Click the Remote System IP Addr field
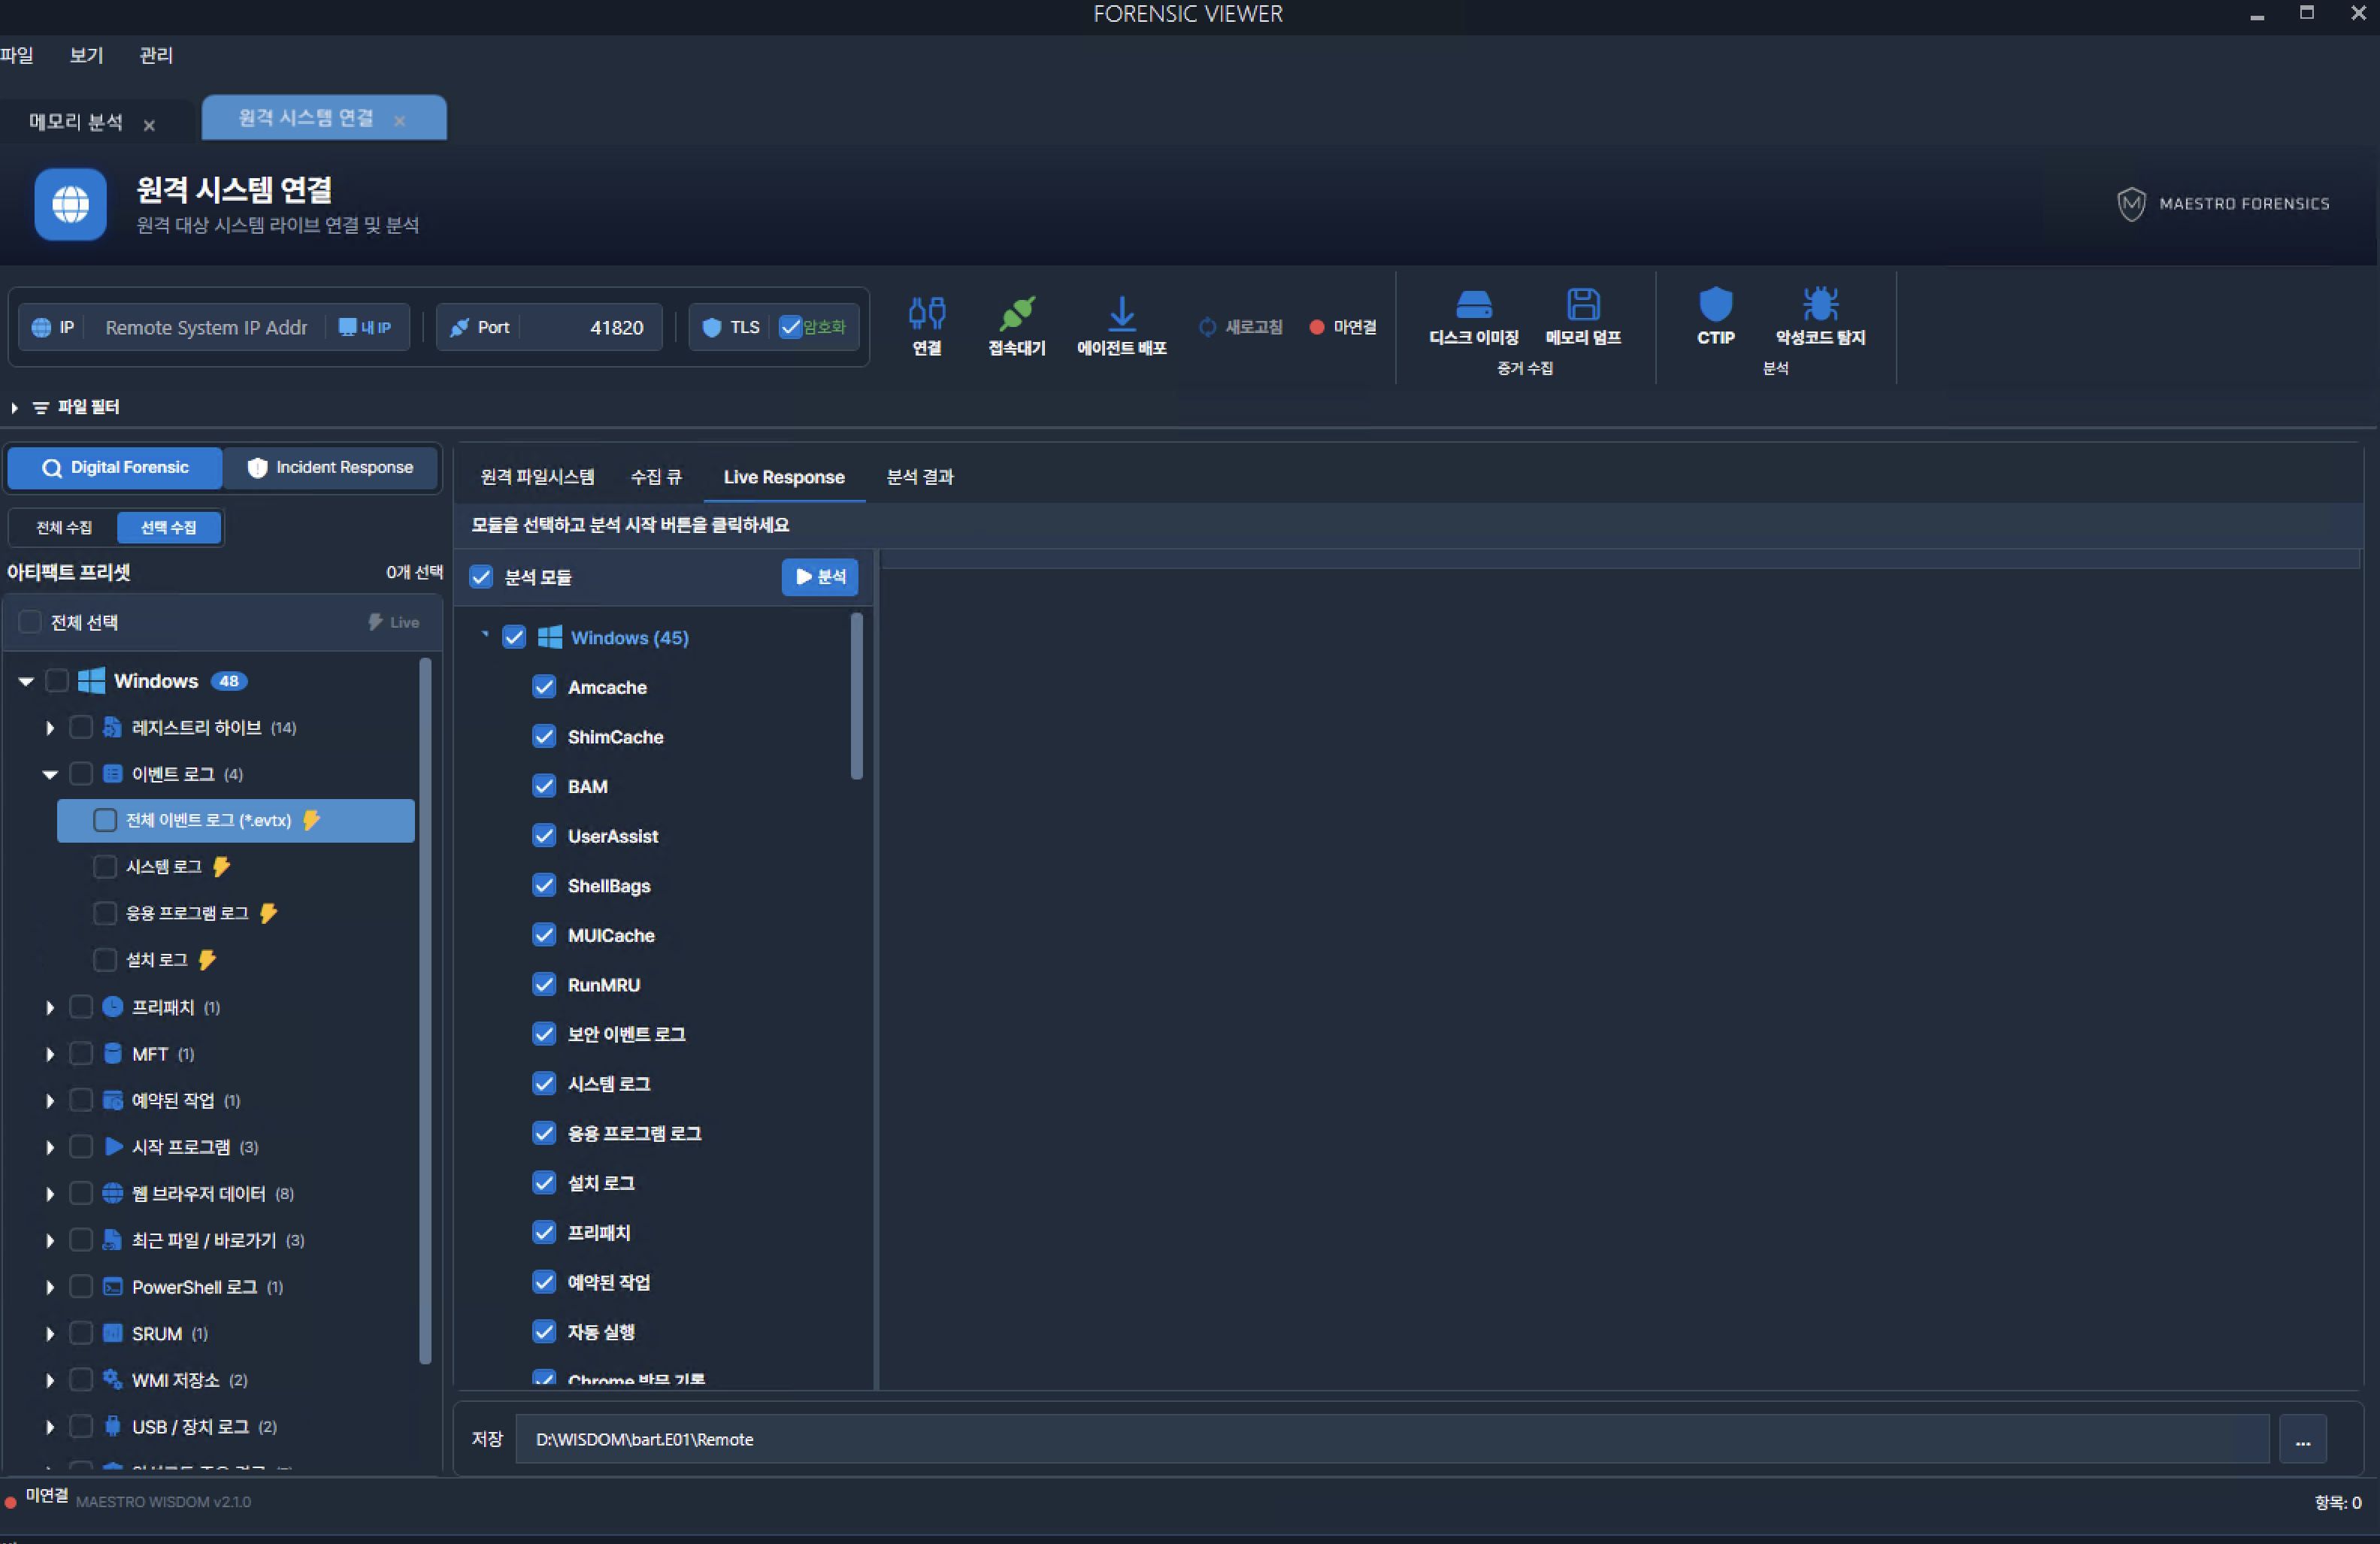This screenshot has width=2380, height=1544. click(206, 327)
